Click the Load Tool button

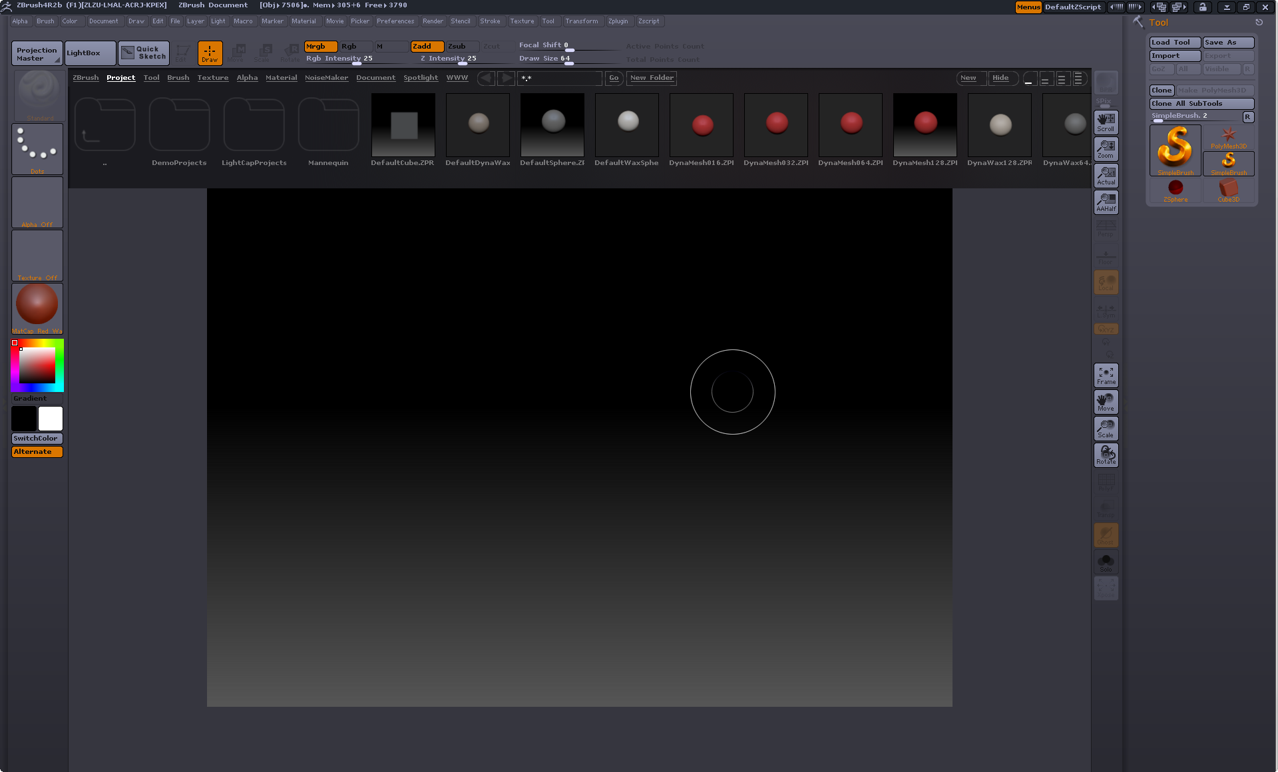point(1174,42)
